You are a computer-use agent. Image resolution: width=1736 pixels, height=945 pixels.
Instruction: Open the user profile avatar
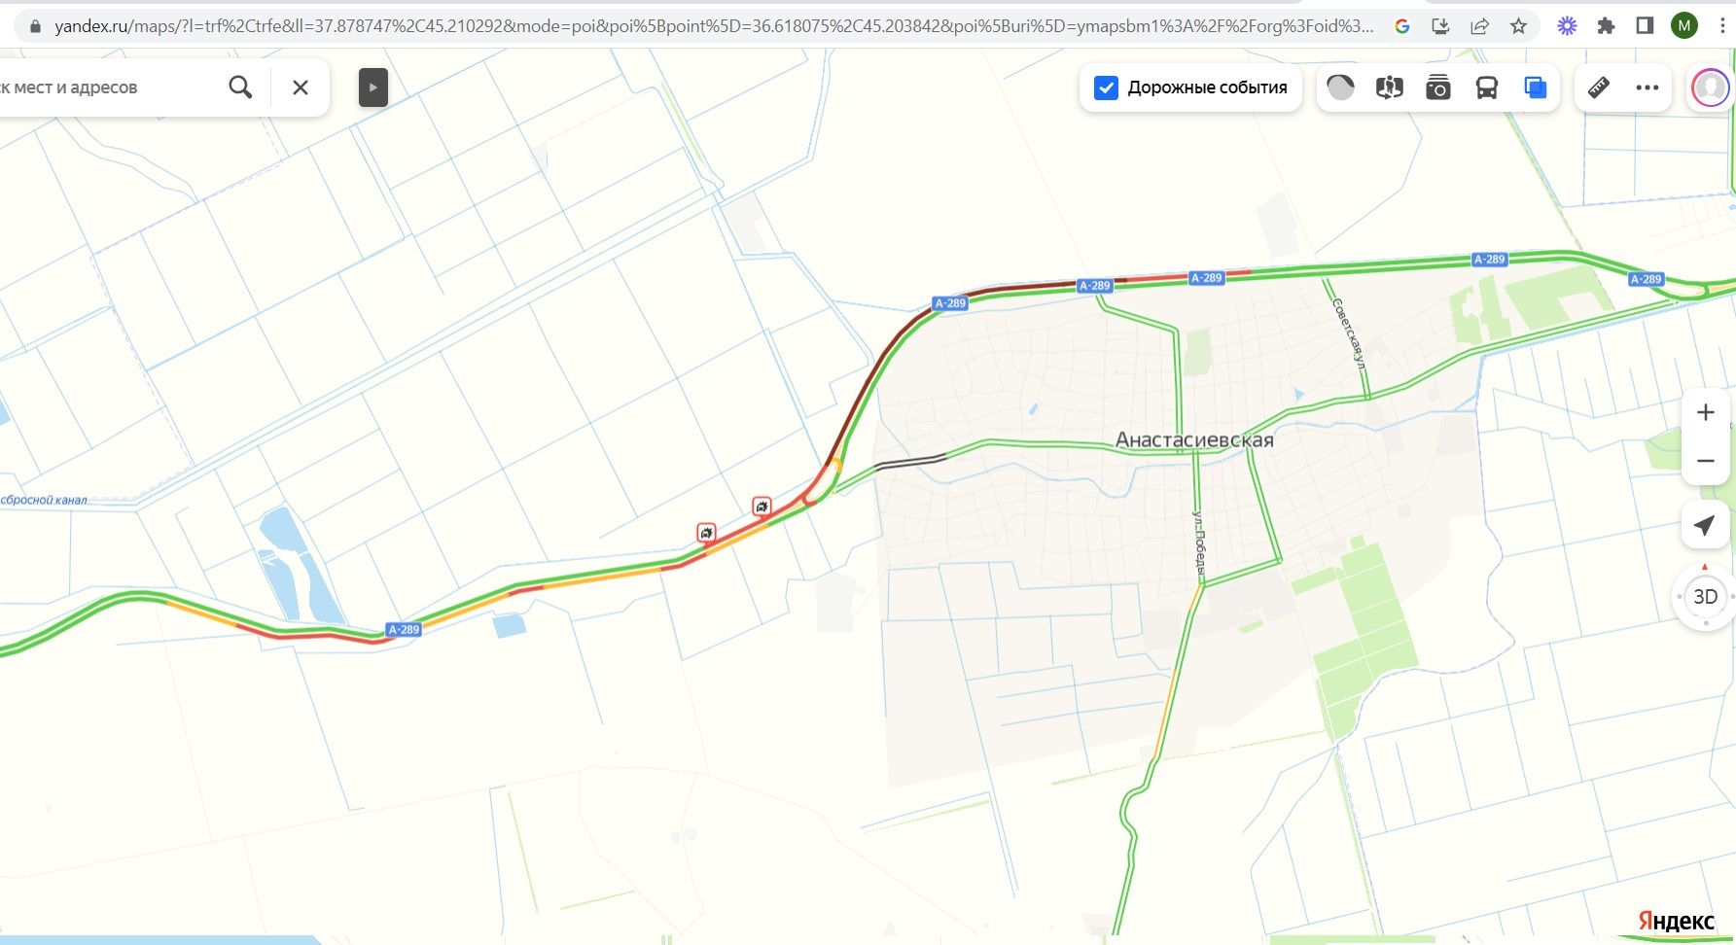pyautogui.click(x=1711, y=87)
